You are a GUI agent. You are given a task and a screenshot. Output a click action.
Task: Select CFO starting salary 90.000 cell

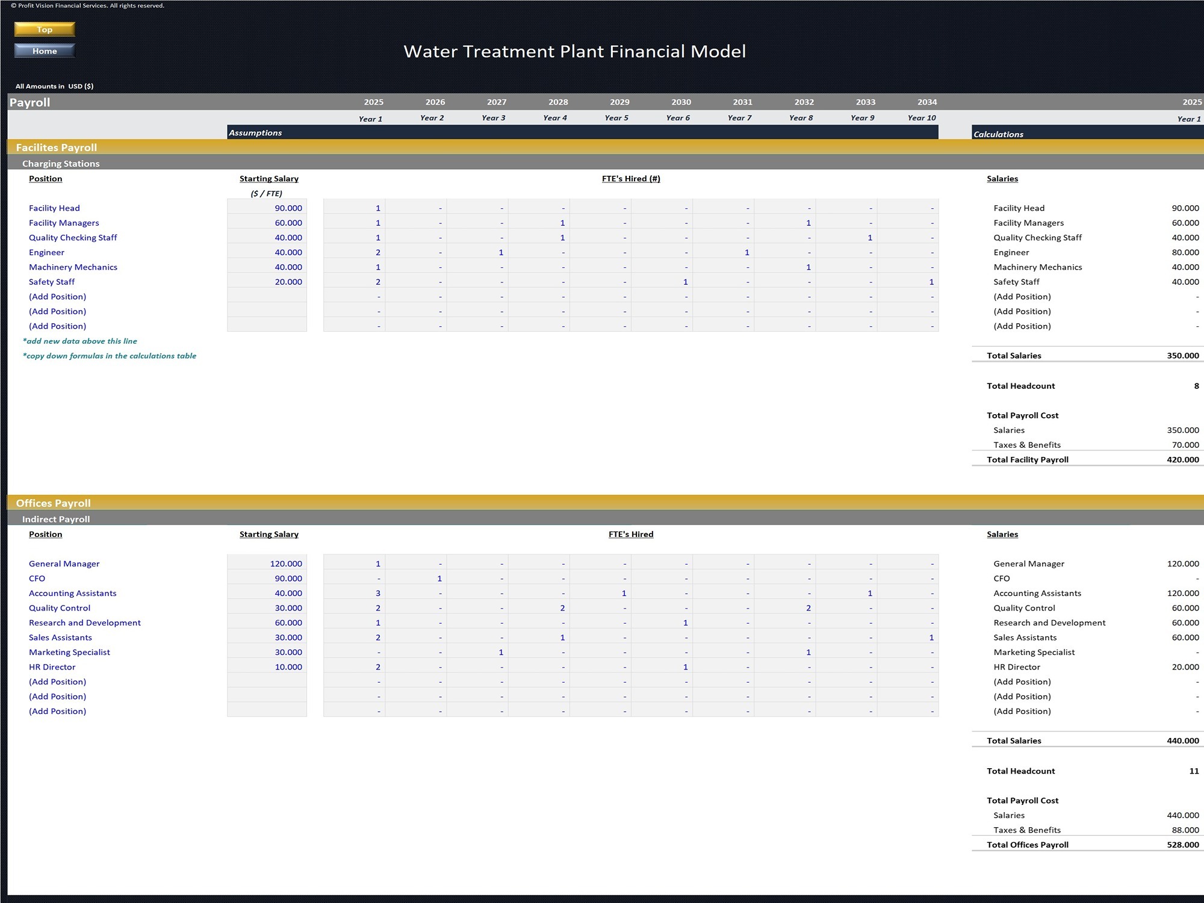tap(267, 578)
